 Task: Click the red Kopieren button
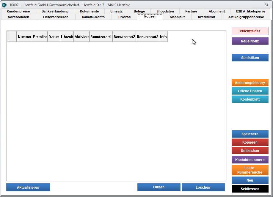(x=250, y=142)
